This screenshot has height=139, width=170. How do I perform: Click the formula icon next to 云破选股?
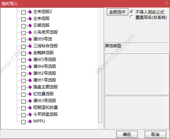pyautogui.click(x=30, y=25)
